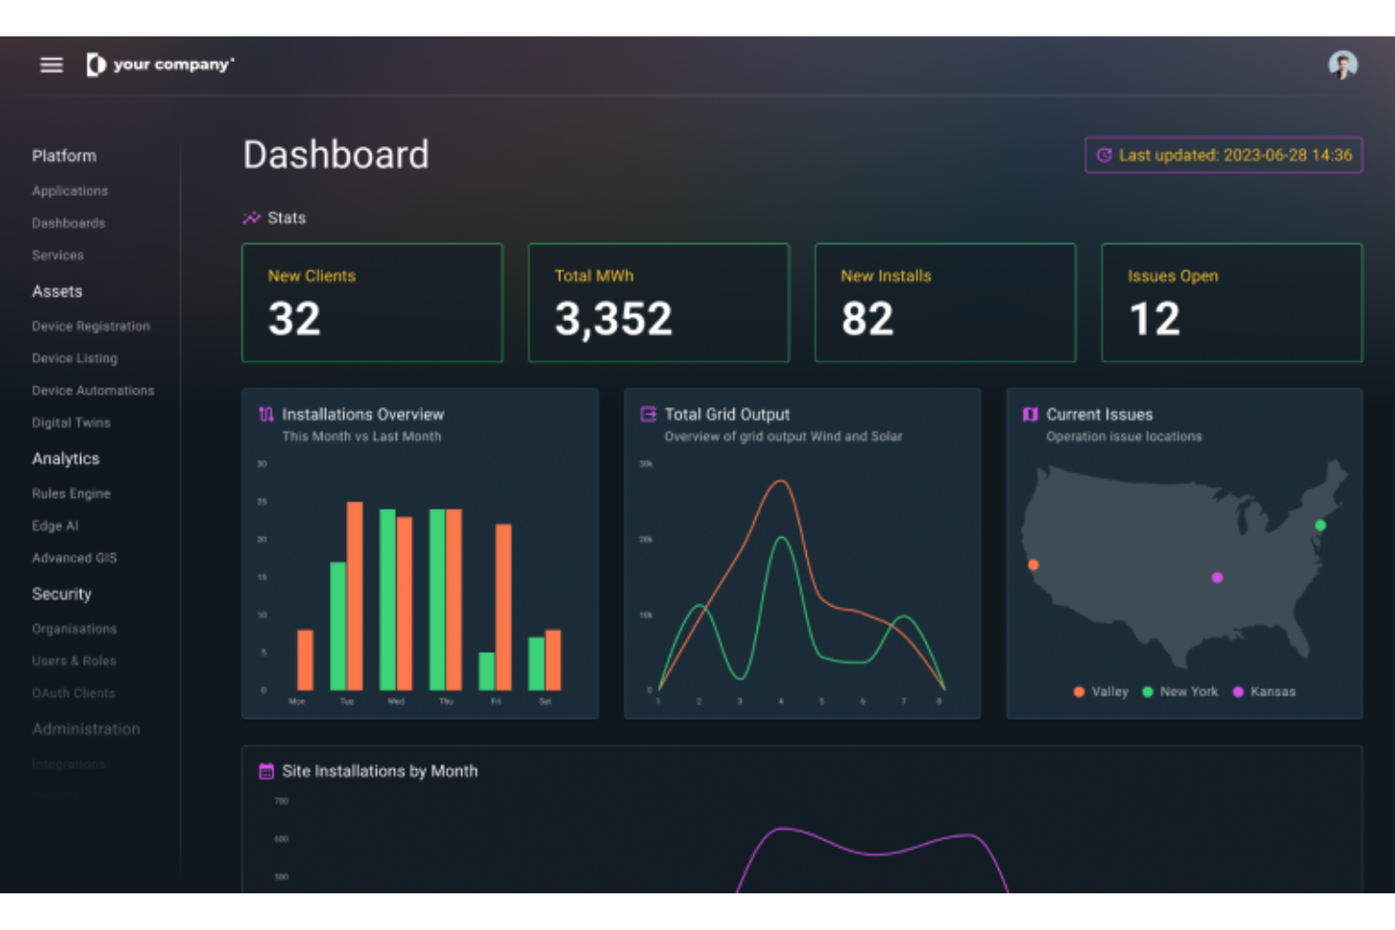Open the Rules Engine page

click(71, 493)
